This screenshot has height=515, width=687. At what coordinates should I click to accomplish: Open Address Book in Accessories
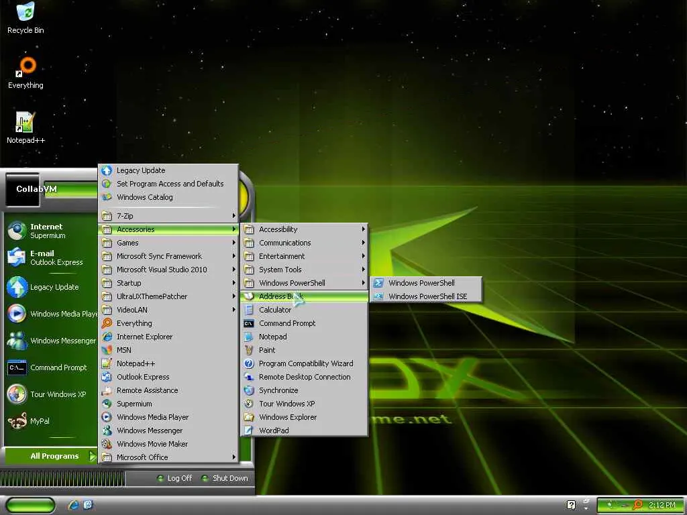tap(305, 296)
